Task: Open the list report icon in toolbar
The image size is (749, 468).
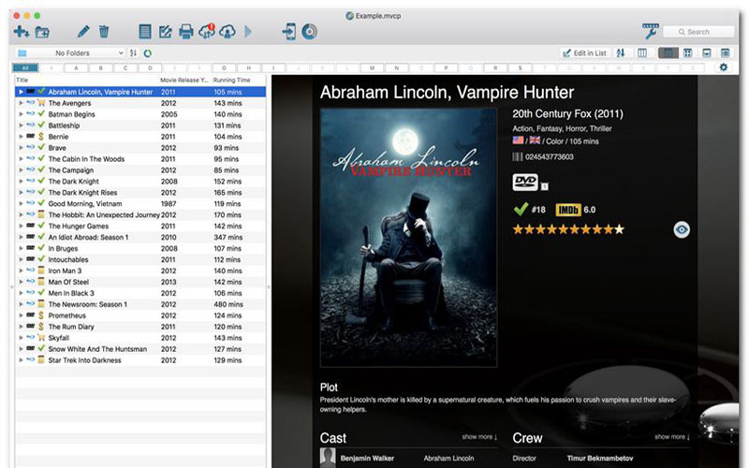Action: [x=145, y=32]
